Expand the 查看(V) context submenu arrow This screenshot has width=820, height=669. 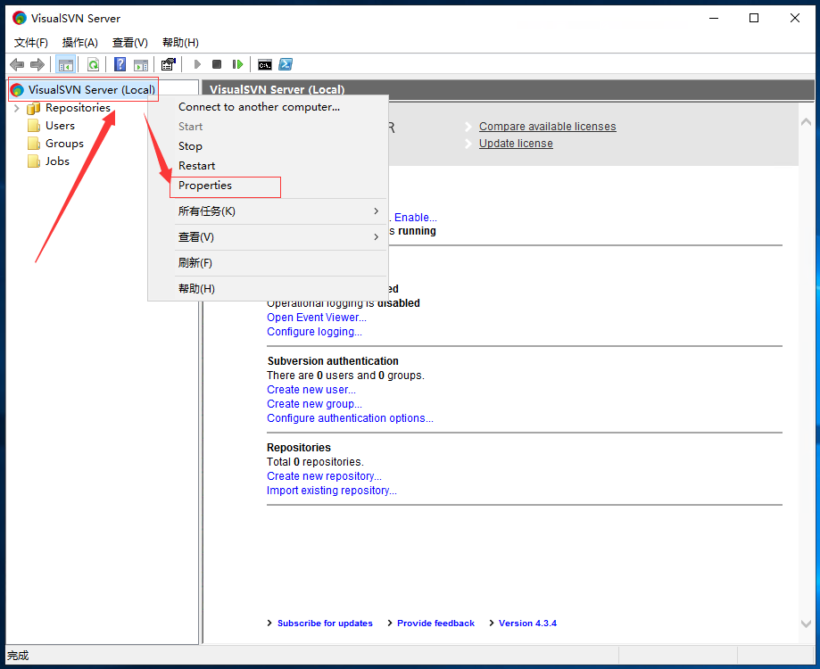tap(376, 236)
